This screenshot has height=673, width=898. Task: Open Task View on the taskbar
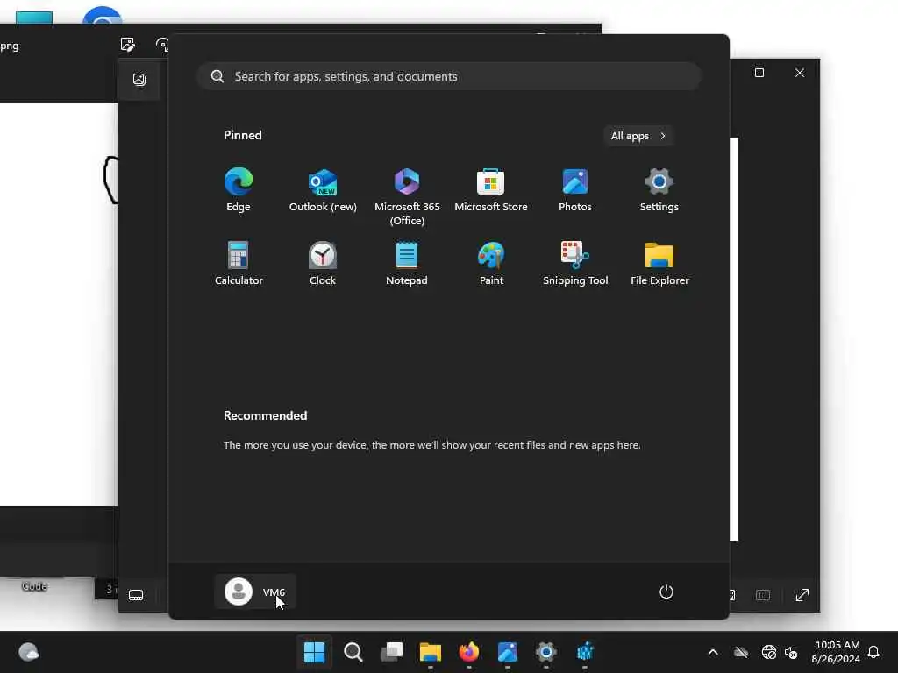(392, 652)
